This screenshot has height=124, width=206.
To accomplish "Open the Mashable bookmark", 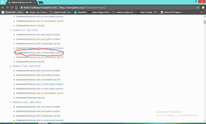I will [80, 12].
